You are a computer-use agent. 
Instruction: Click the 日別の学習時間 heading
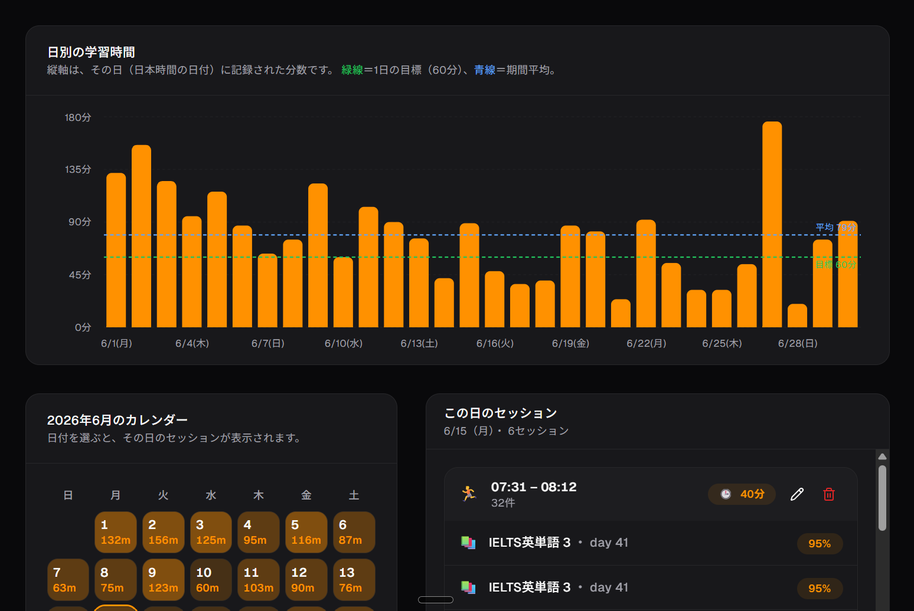(91, 52)
